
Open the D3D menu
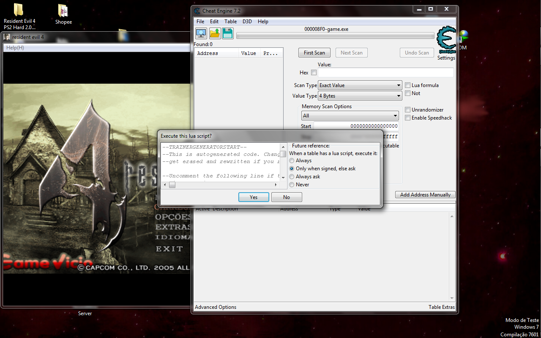[x=247, y=22]
